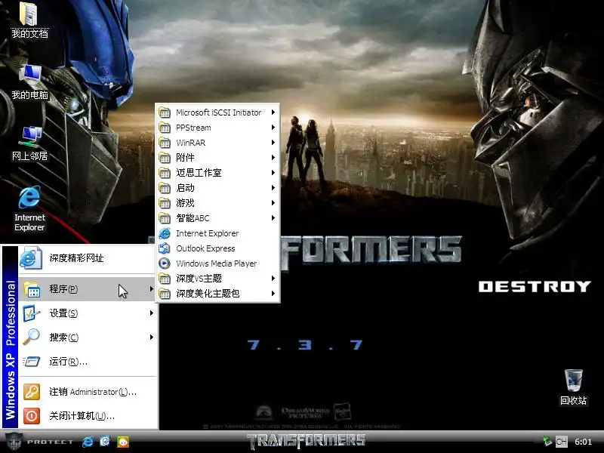The image size is (604, 453).
Task: Expand the WinRAR submenu arrow
Action: click(x=273, y=143)
